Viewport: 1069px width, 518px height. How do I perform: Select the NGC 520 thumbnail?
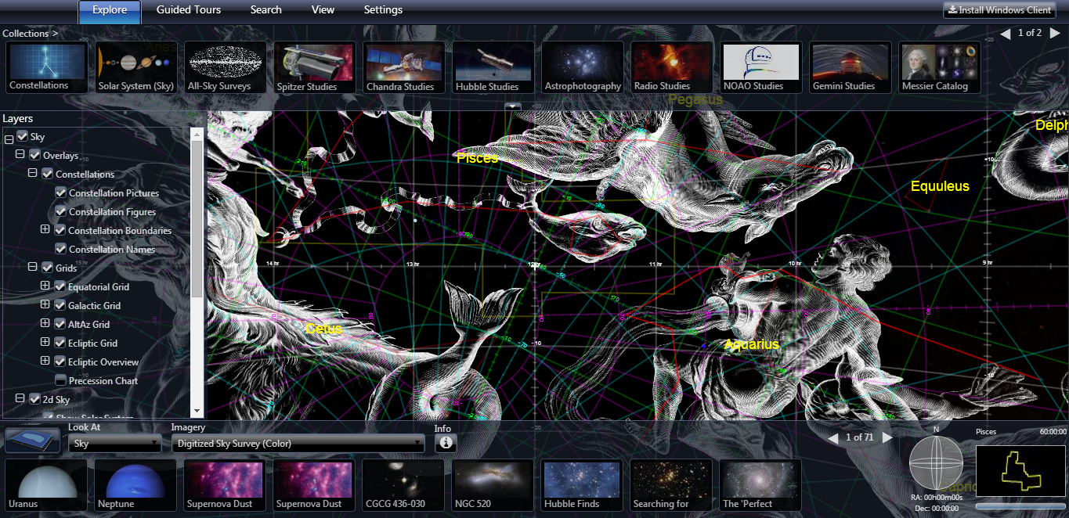coord(493,485)
